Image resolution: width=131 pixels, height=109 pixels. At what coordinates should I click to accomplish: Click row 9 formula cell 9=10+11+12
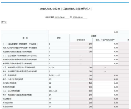coord(54,75)
